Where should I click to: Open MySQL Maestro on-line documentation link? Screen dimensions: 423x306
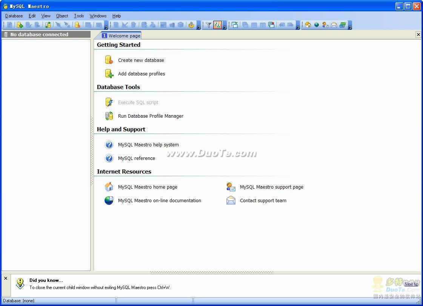(x=160, y=200)
